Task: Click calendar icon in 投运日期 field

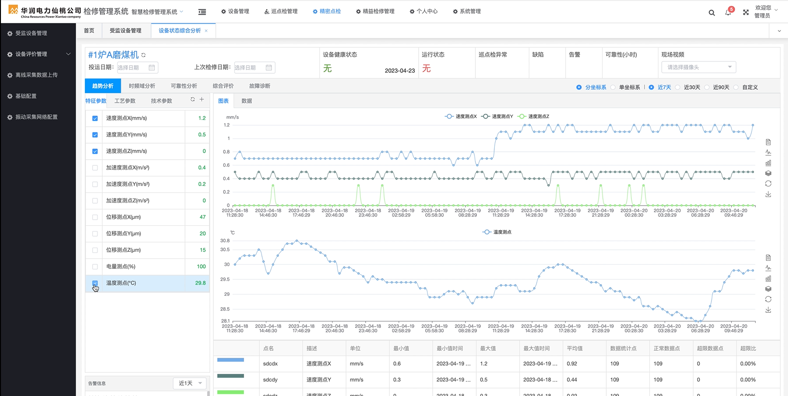Action: [152, 68]
